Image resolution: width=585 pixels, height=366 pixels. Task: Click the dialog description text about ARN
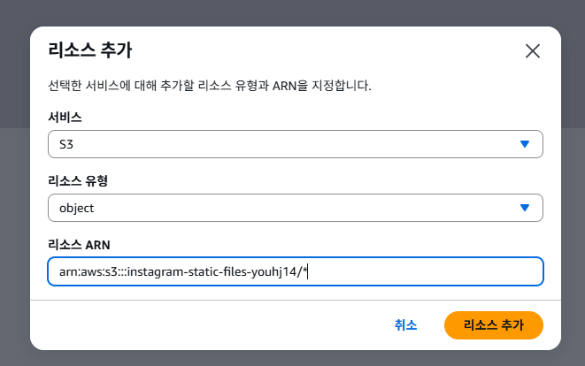click(x=209, y=87)
